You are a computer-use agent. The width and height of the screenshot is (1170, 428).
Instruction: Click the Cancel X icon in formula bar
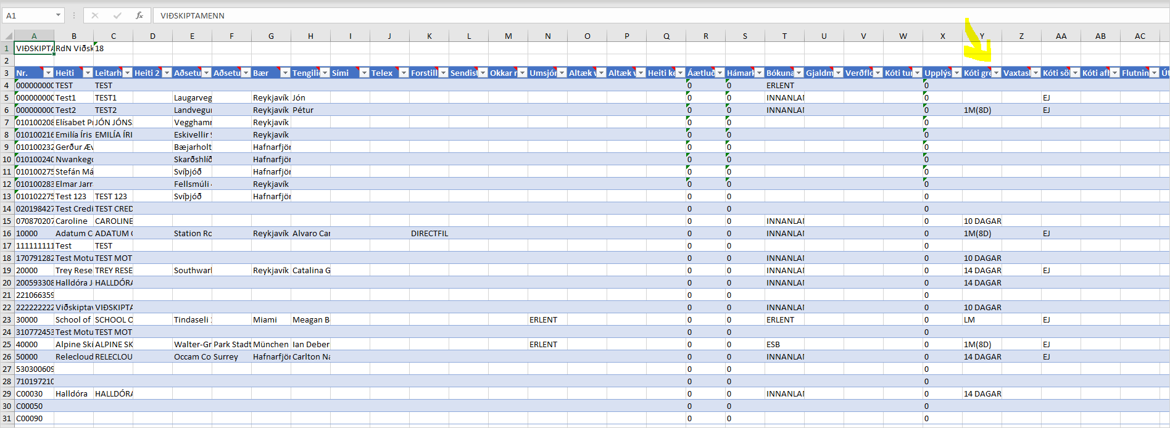[95, 15]
